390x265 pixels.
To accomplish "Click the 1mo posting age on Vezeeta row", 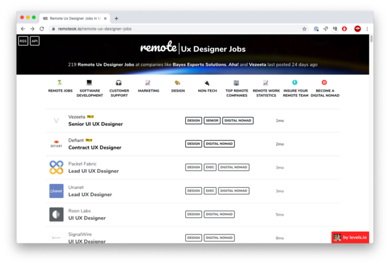I will 279,121.
